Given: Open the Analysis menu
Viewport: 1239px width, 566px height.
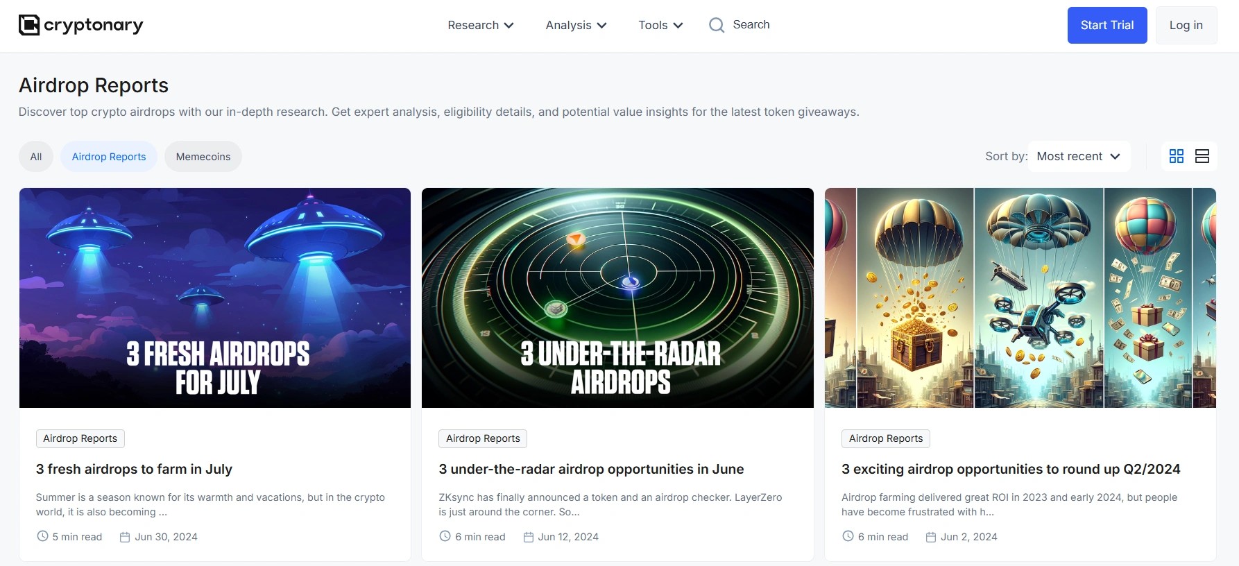Looking at the screenshot, I should [x=576, y=25].
